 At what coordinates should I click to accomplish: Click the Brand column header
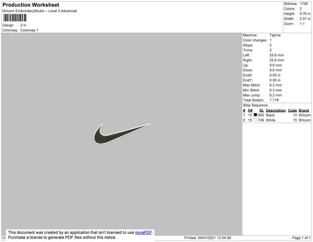[x=304, y=111]
